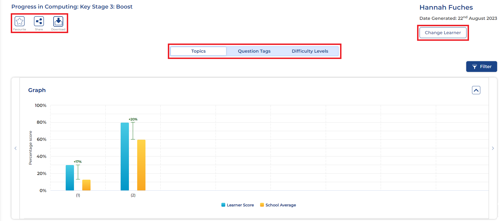Download the progress report
The width and height of the screenshot is (501, 221).
(x=58, y=21)
